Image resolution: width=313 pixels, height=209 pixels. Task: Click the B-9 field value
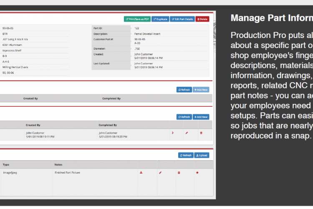pyautogui.click(x=5, y=56)
